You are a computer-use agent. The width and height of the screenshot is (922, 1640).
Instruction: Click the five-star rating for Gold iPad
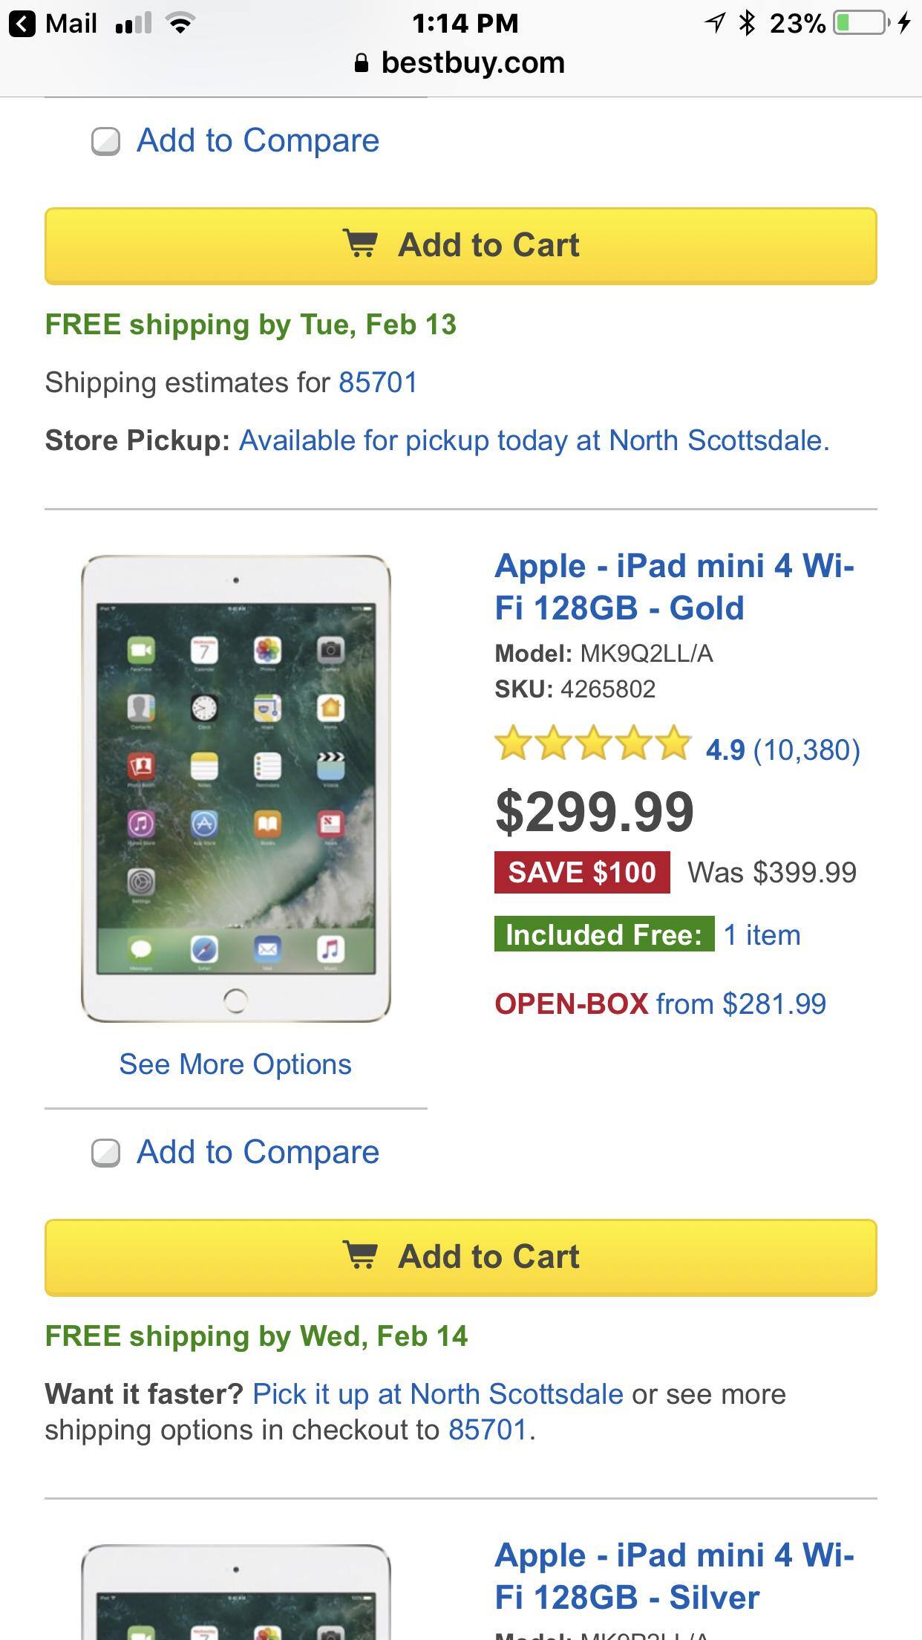click(x=592, y=744)
